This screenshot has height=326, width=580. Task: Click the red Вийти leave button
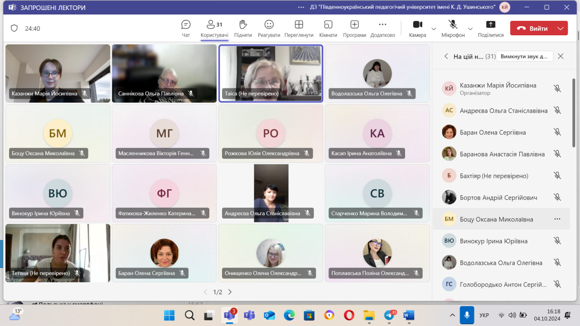533,28
